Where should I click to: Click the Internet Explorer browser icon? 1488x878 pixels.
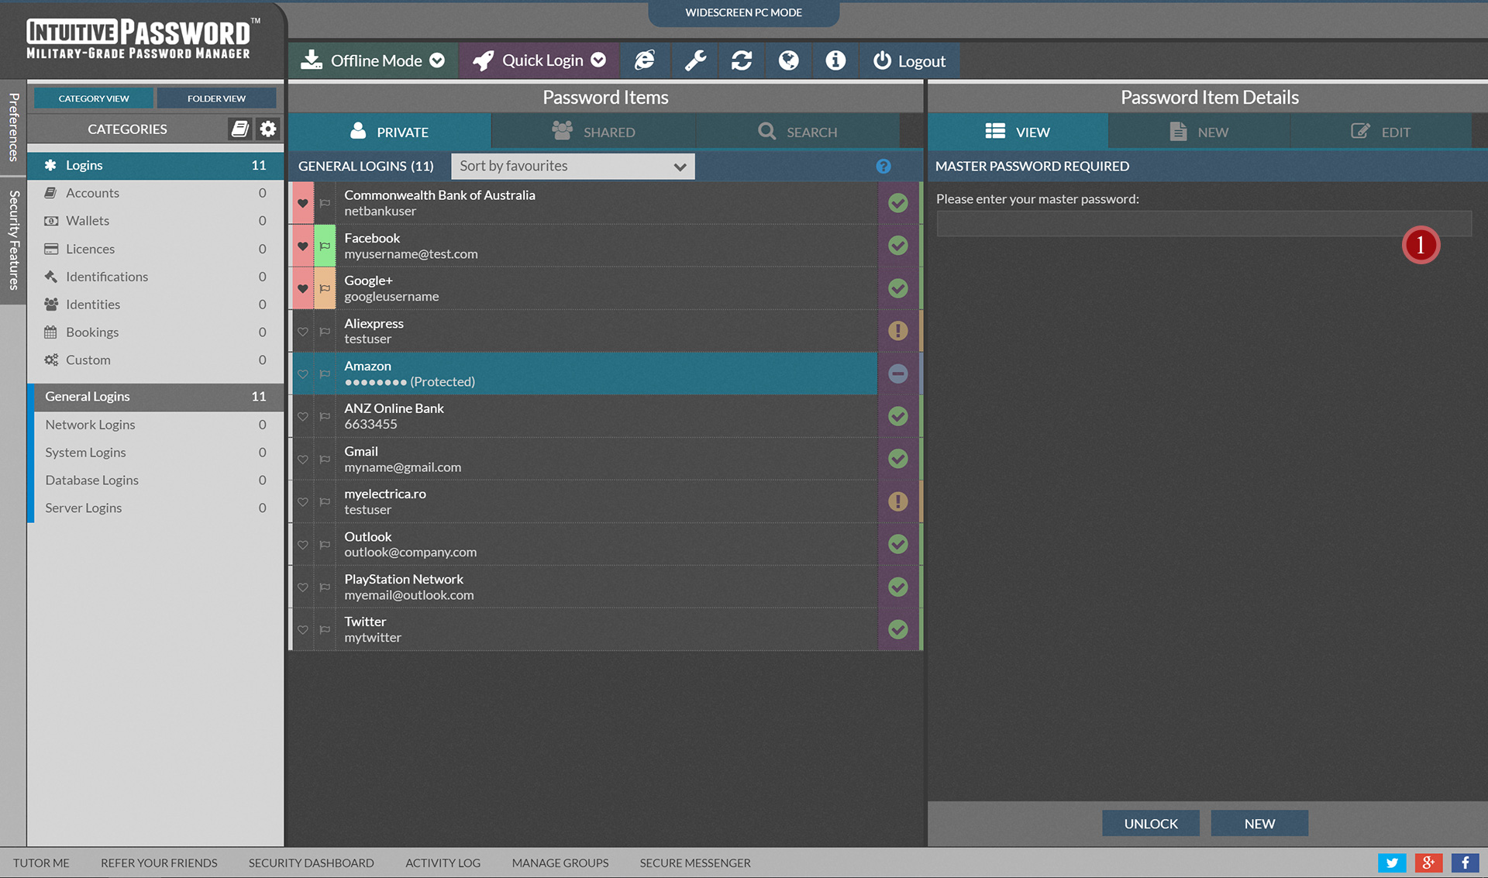pyautogui.click(x=644, y=60)
